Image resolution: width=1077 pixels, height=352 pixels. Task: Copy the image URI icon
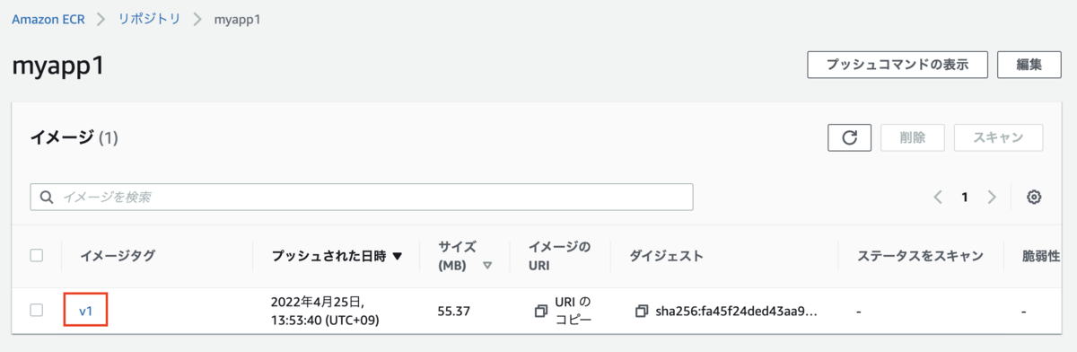(x=540, y=311)
